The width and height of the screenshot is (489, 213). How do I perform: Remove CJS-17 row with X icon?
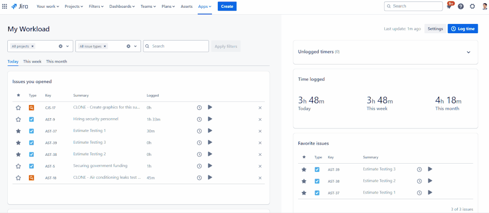[260, 108]
